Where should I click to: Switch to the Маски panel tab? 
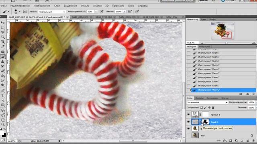[225, 98]
